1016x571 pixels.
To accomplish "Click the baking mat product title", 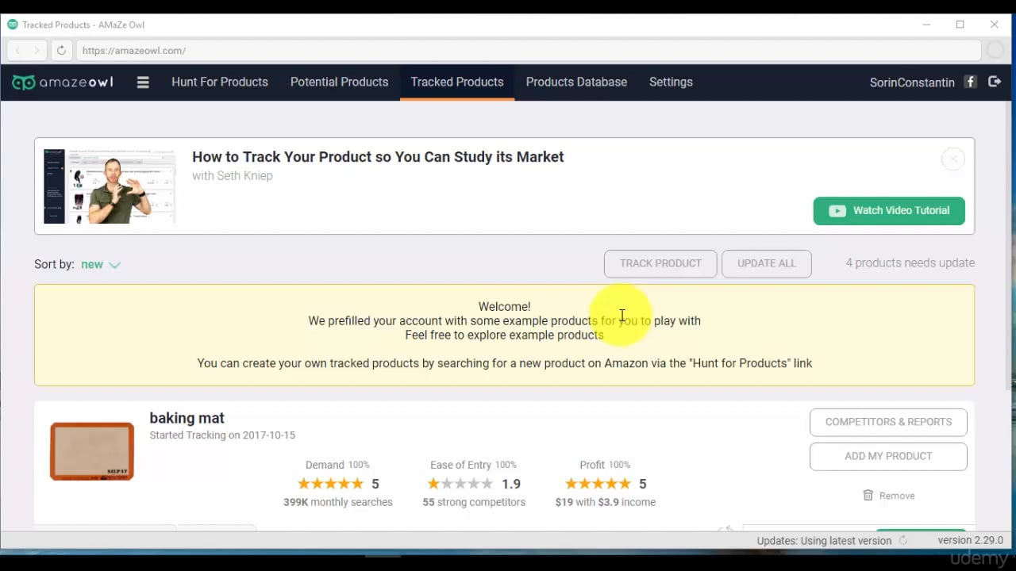I will pyautogui.click(x=187, y=418).
